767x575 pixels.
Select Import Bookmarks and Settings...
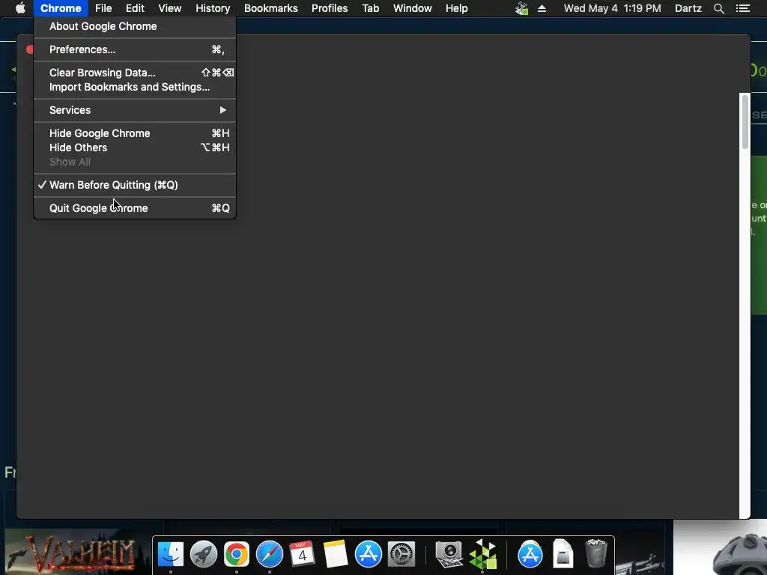point(135,87)
